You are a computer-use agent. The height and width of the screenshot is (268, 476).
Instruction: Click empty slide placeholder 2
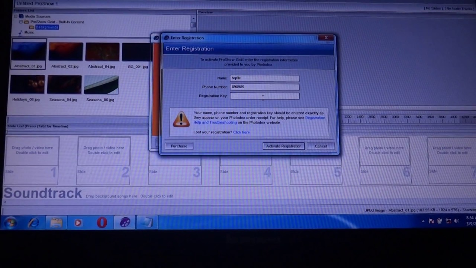(x=104, y=161)
